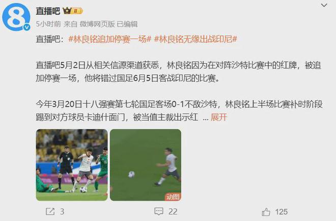This screenshot has width=336, height=221.
Task: Open the 直播吧 profile avatar
Action: [x=16, y=17]
